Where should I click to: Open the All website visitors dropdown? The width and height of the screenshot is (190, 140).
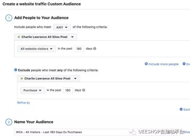coord(36,49)
